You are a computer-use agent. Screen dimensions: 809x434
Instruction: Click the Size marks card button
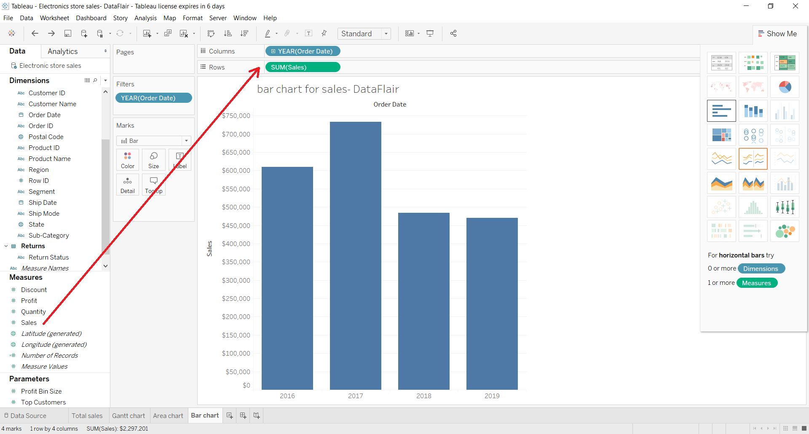coord(153,160)
